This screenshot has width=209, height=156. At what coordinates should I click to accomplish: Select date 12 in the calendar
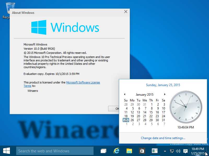[x=132, y=112]
